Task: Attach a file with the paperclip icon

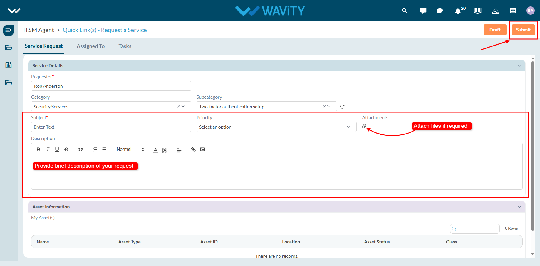Action: 364,126
